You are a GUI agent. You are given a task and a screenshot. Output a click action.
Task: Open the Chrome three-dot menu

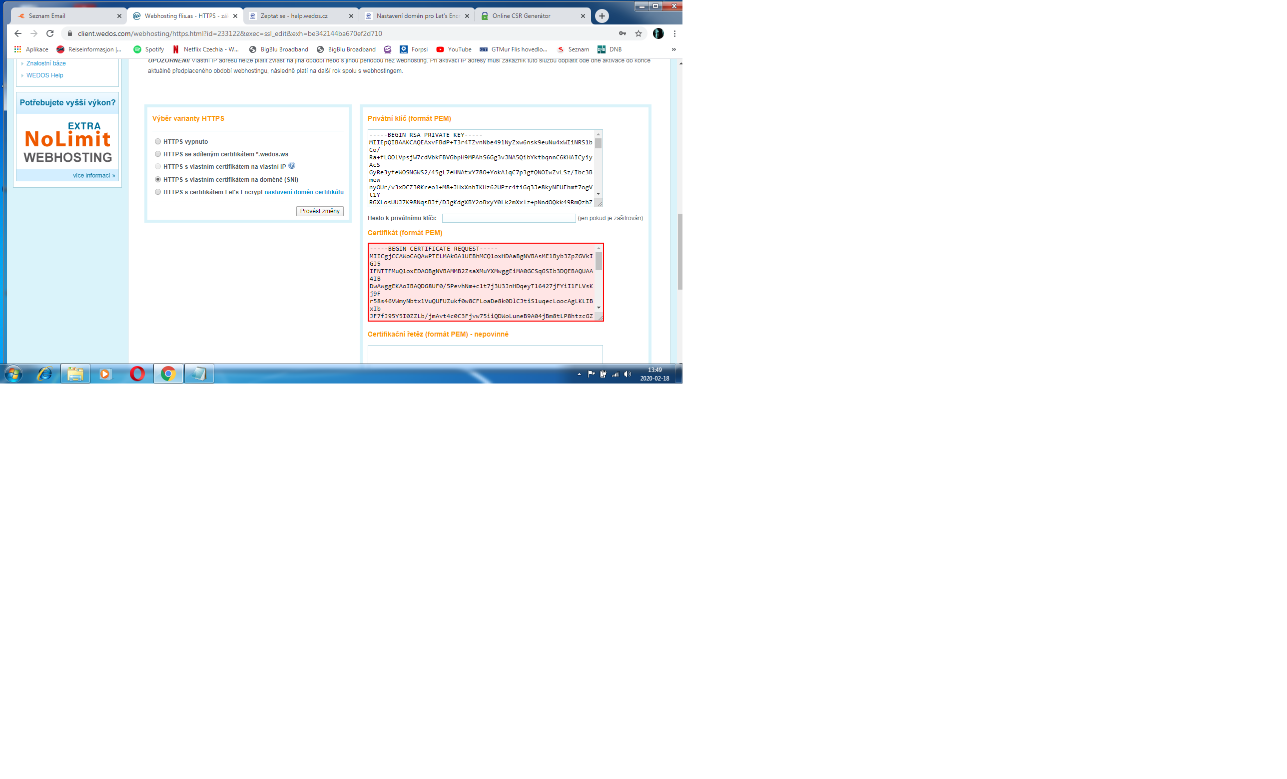pyautogui.click(x=674, y=33)
